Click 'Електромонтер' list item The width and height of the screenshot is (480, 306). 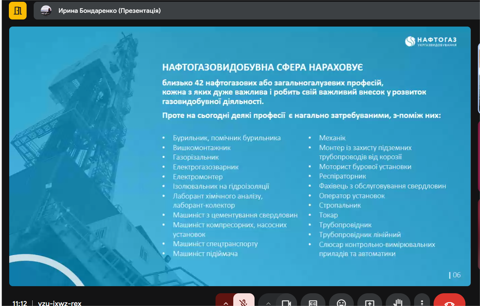pos(198,176)
